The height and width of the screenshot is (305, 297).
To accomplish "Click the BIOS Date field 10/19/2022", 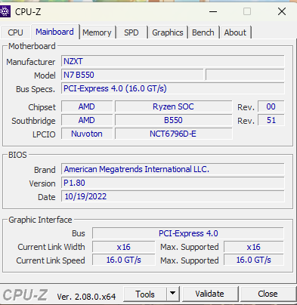I will pyautogui.click(x=173, y=196).
